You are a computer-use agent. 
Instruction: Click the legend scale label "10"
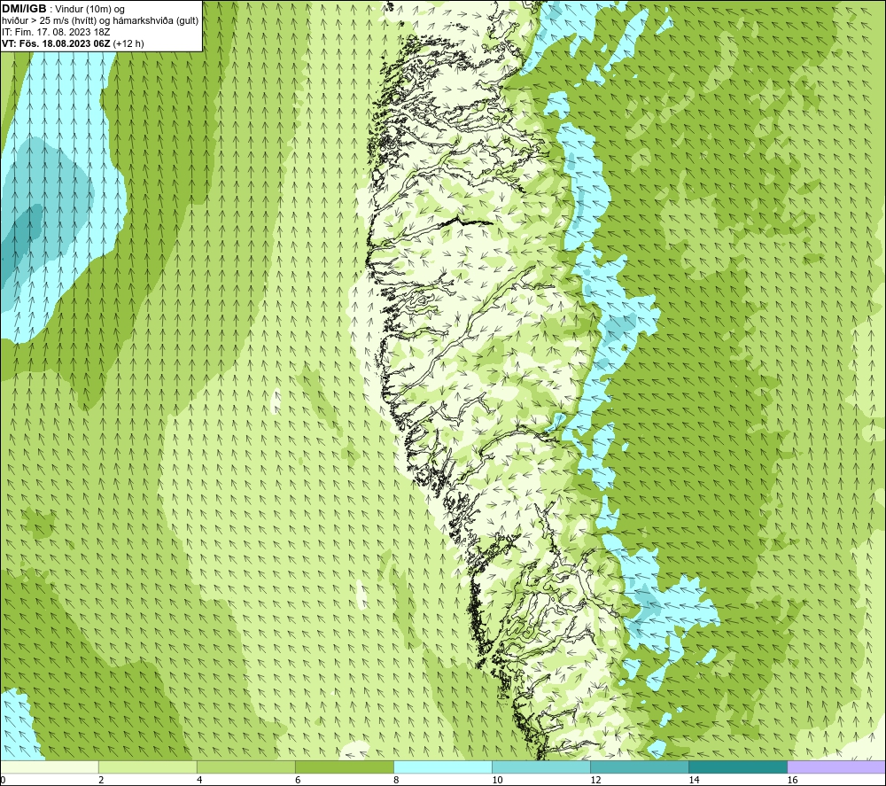(x=497, y=781)
